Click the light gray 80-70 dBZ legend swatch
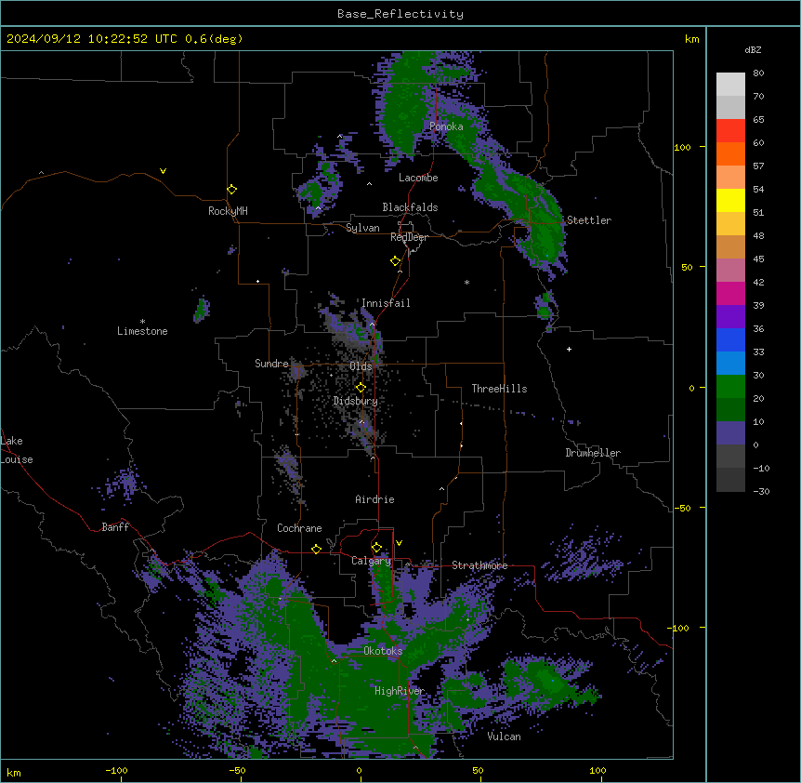801x783 pixels. (730, 85)
